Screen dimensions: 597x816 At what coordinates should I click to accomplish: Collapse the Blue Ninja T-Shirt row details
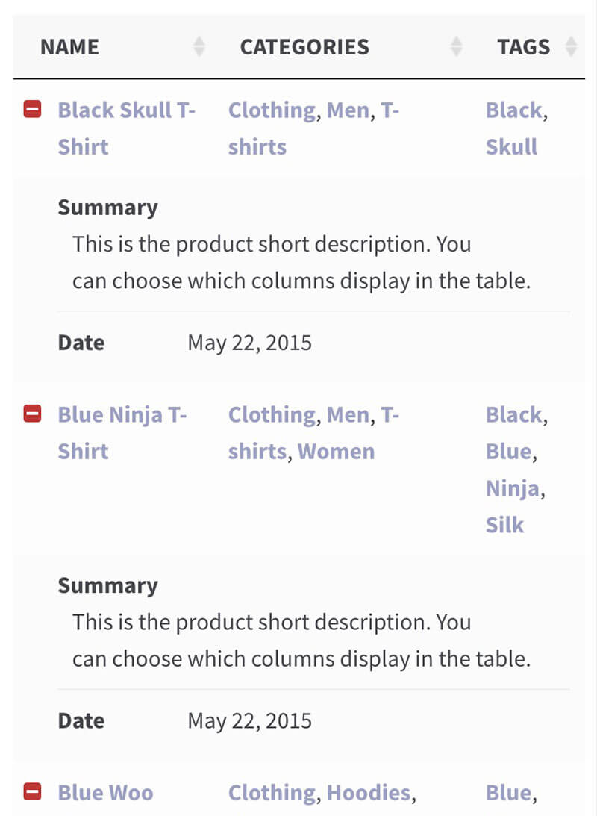(x=32, y=414)
